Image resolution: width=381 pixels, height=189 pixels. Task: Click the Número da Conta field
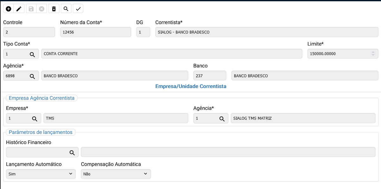95,32
